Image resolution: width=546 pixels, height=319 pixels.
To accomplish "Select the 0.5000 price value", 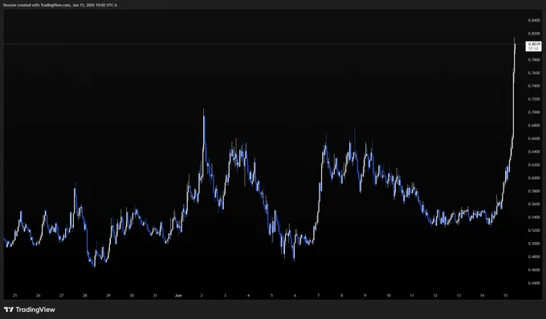I will click(x=534, y=244).
